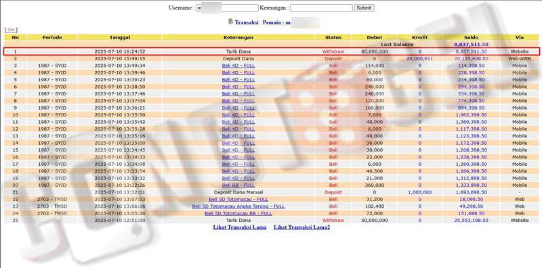
Task: Focus the Keterangan input field
Action: pyautogui.click(x=321, y=7)
